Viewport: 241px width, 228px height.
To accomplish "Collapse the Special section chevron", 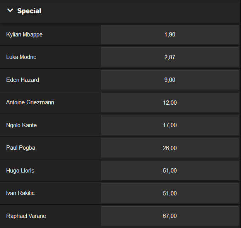I will (x=10, y=10).
